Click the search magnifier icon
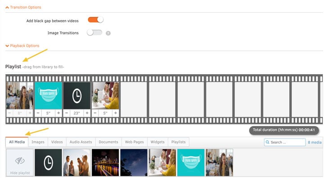 point(268,142)
